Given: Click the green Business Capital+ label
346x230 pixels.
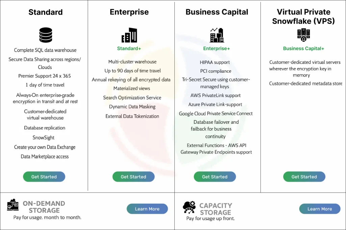Looking at the screenshot, I should pyautogui.click(x=304, y=48).
